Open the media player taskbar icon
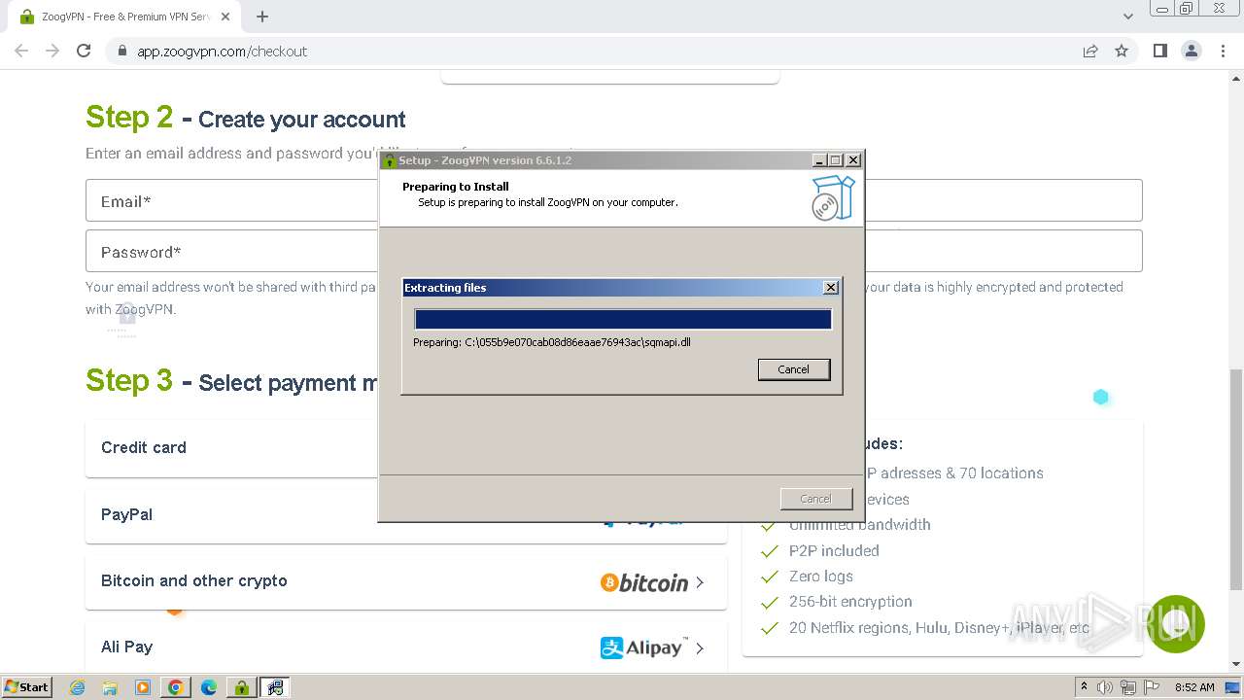 143,687
